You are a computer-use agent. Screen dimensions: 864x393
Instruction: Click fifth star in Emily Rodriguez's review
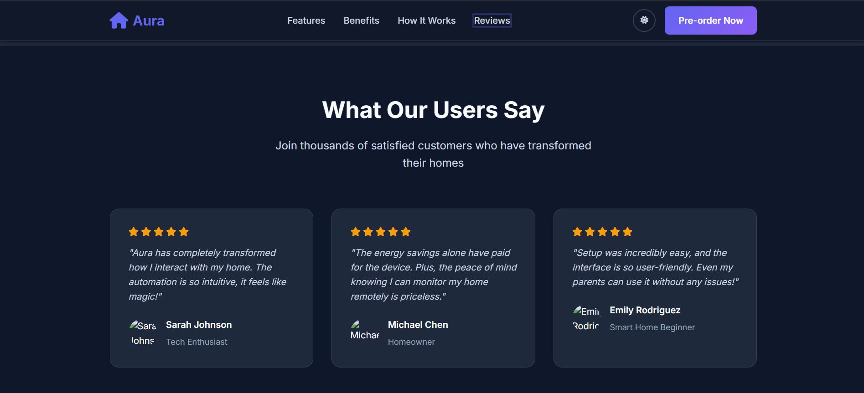pos(627,232)
